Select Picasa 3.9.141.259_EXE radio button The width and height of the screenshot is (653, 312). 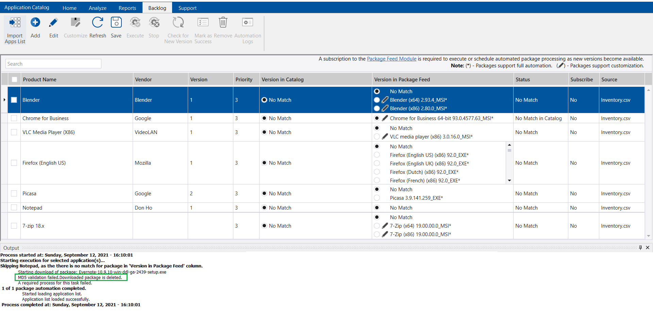tap(377, 198)
